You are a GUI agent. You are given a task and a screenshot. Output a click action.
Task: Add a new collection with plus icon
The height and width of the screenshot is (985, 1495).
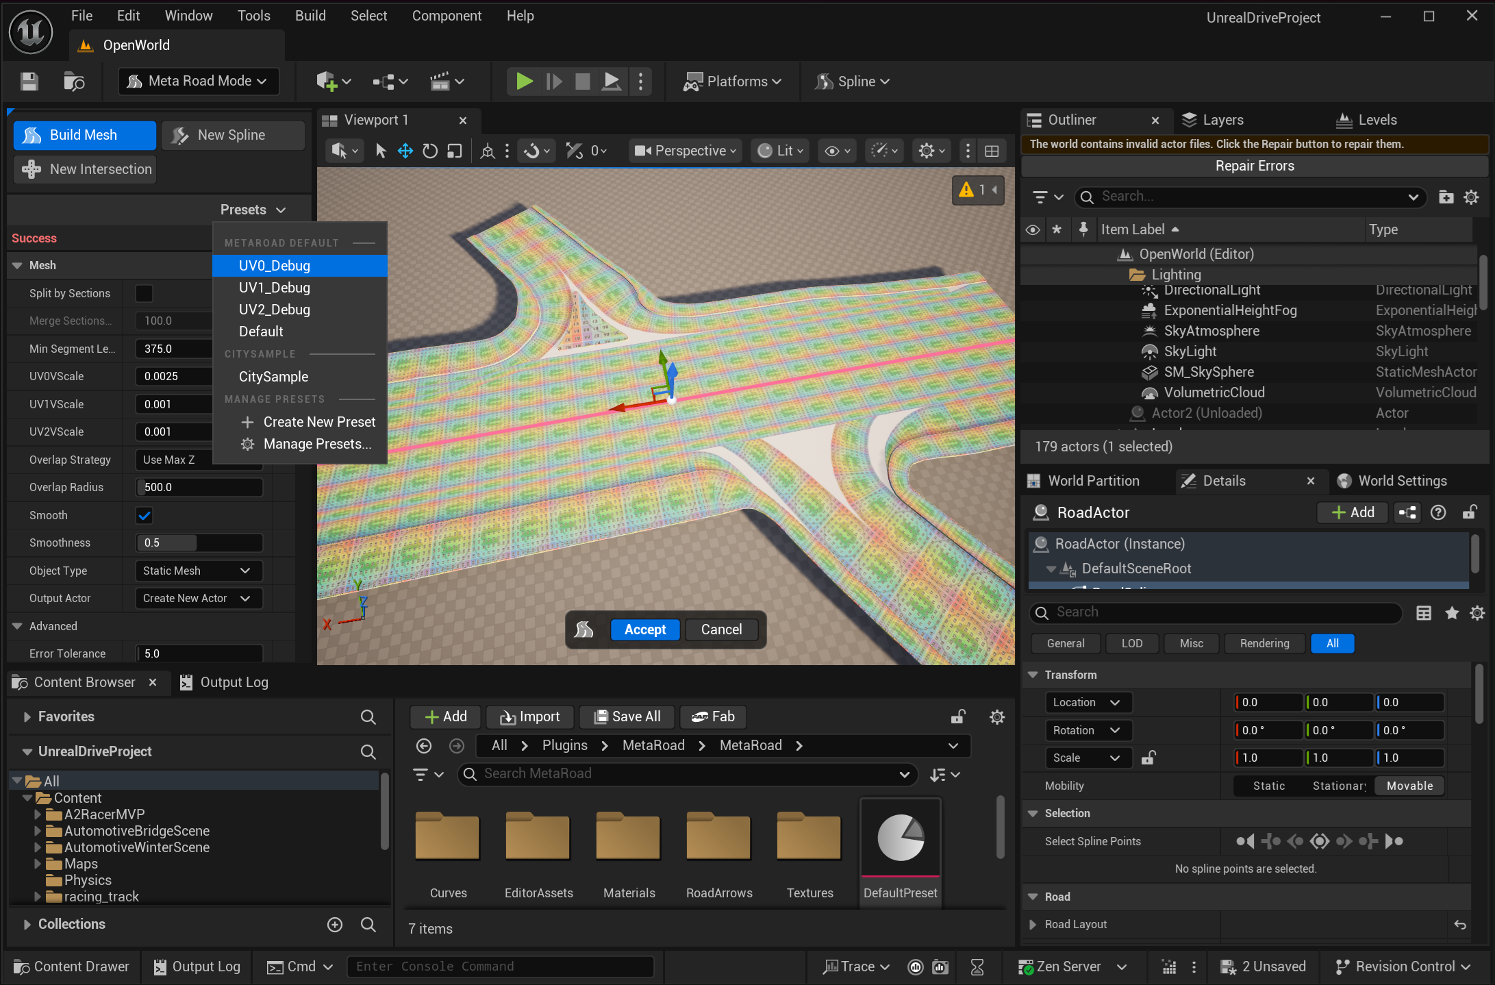(335, 925)
